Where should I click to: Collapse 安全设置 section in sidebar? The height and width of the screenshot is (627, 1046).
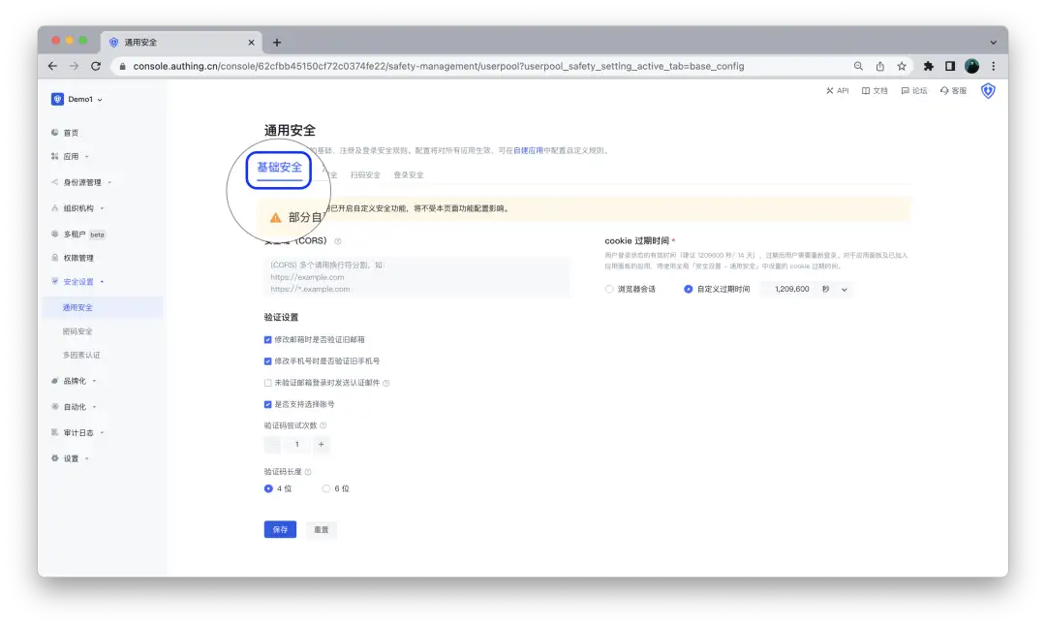click(x=78, y=282)
